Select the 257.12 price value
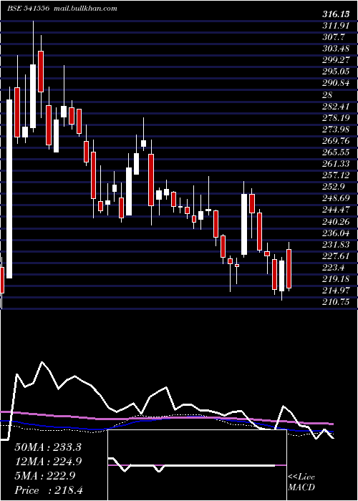 [336, 175]
